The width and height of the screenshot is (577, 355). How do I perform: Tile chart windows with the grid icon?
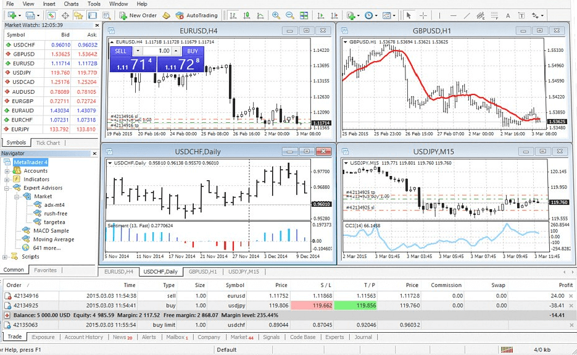pos(304,15)
